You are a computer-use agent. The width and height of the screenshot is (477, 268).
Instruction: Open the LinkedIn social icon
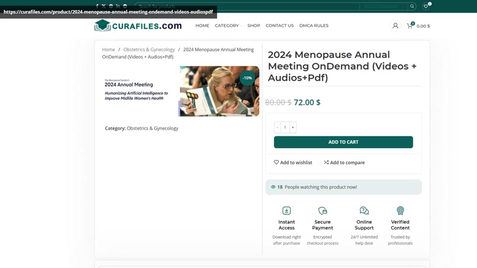coord(118,6)
